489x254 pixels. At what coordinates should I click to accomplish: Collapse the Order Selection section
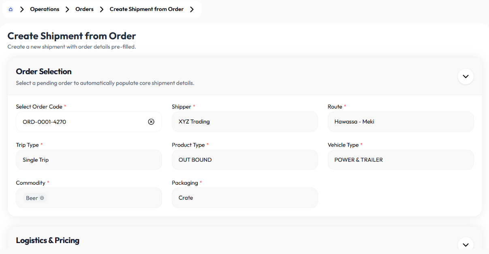click(x=466, y=76)
